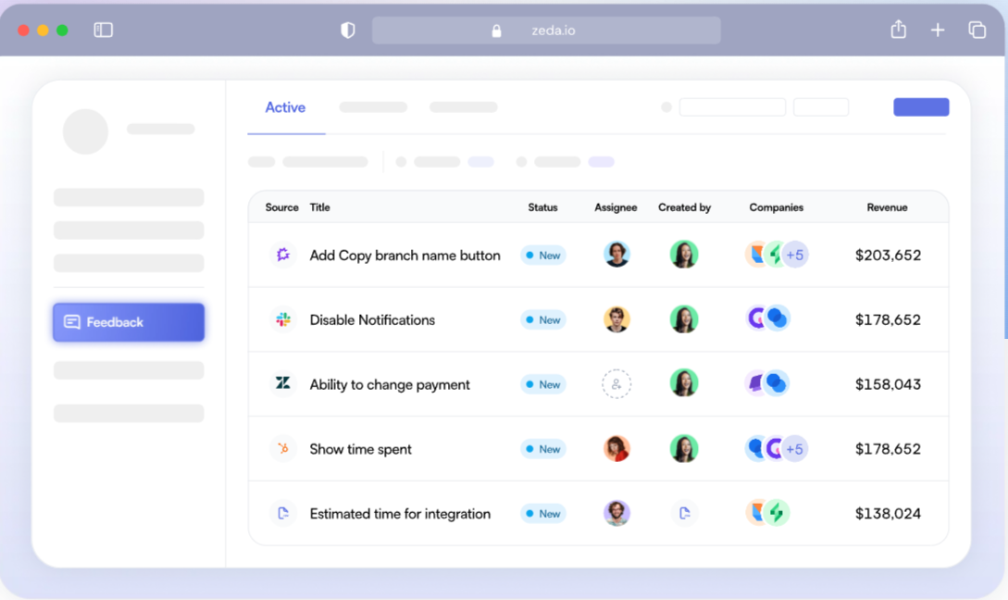Click company logos in Estimated time row
The width and height of the screenshot is (1008, 600).
coord(767,513)
